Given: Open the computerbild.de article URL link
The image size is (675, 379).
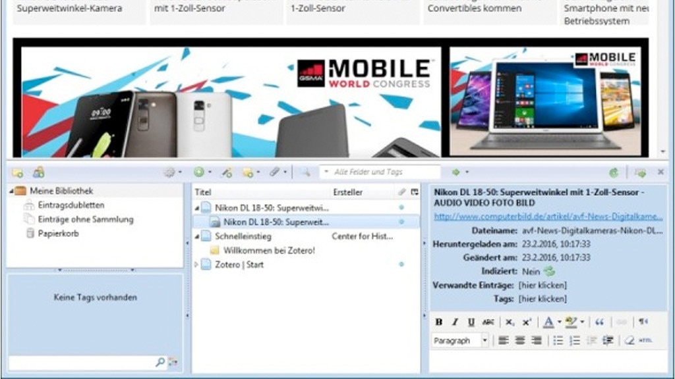Looking at the screenshot, I should point(548,216).
